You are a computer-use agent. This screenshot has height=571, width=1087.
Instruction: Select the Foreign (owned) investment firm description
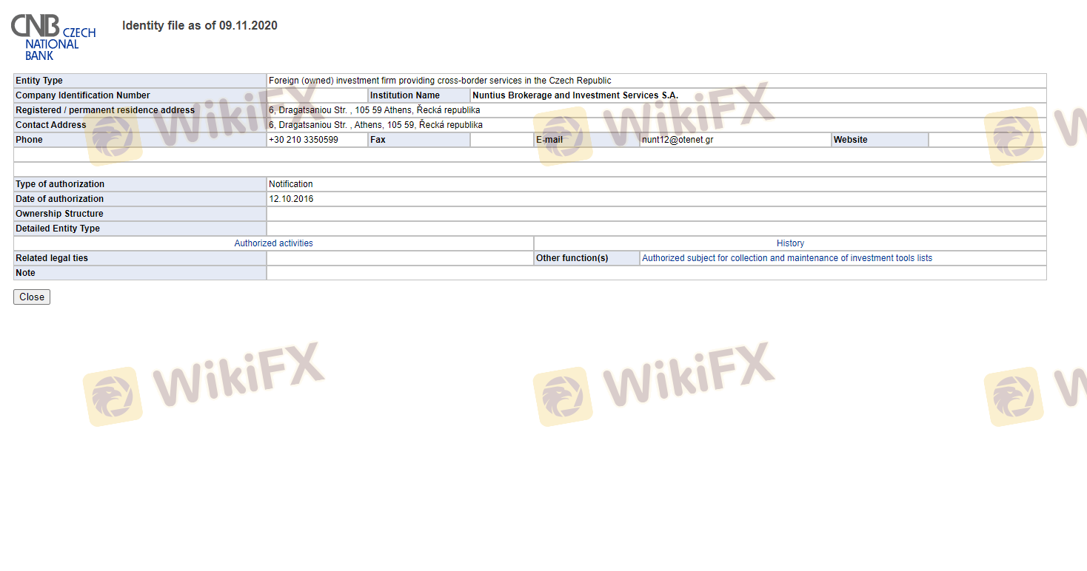click(x=440, y=81)
